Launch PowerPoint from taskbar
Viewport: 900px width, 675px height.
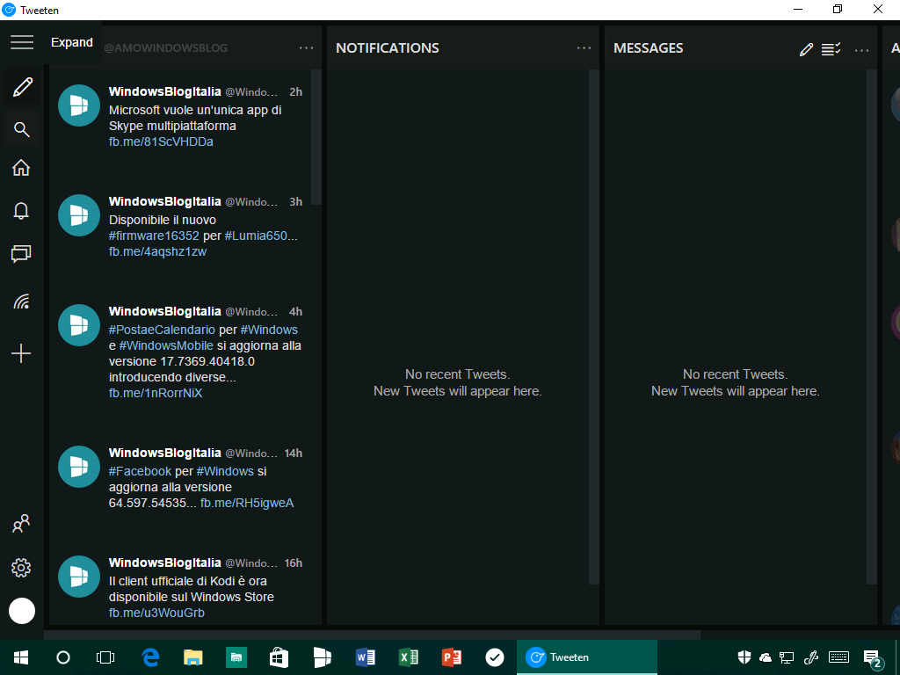451,657
